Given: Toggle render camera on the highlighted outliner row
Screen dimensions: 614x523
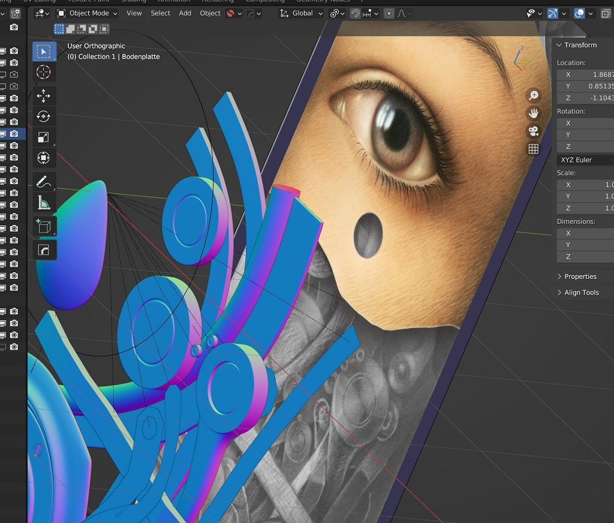Looking at the screenshot, I should pos(14,134).
